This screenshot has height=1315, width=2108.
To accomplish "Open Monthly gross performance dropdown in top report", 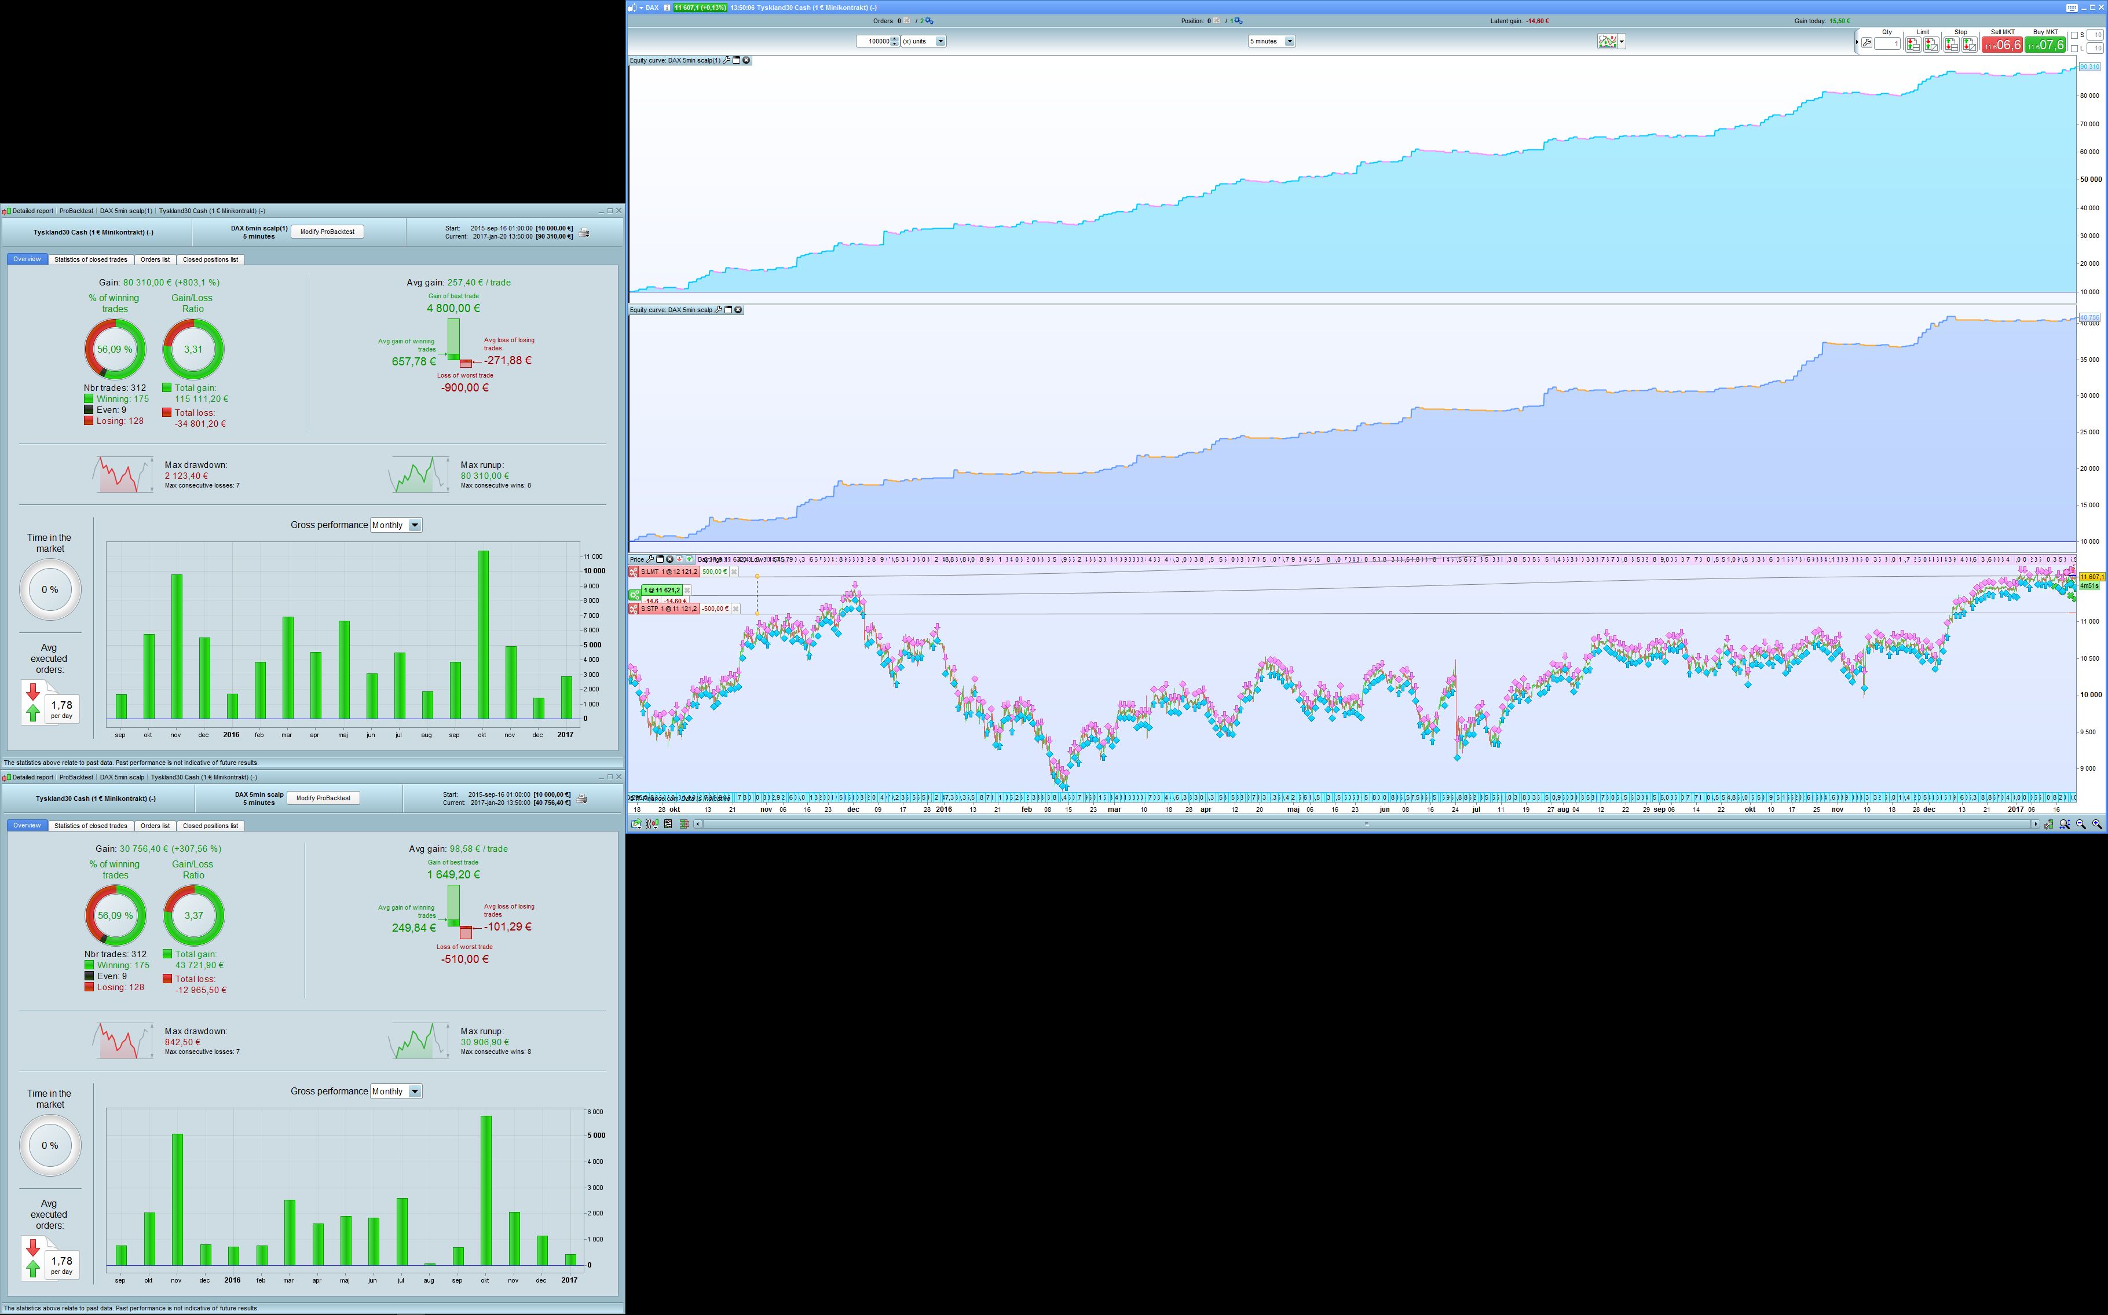I will tap(415, 525).
